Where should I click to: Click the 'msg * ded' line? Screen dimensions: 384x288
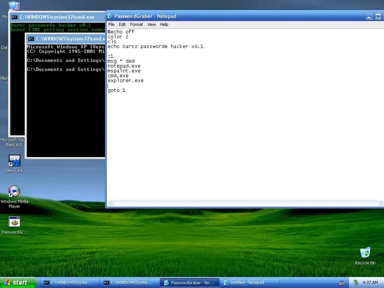coord(121,61)
